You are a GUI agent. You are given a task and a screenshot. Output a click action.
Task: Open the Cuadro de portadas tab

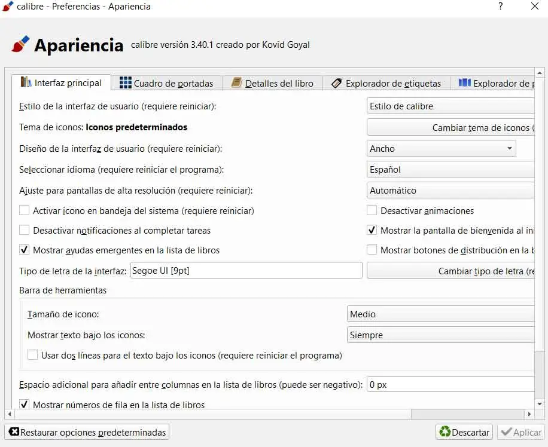[173, 84]
